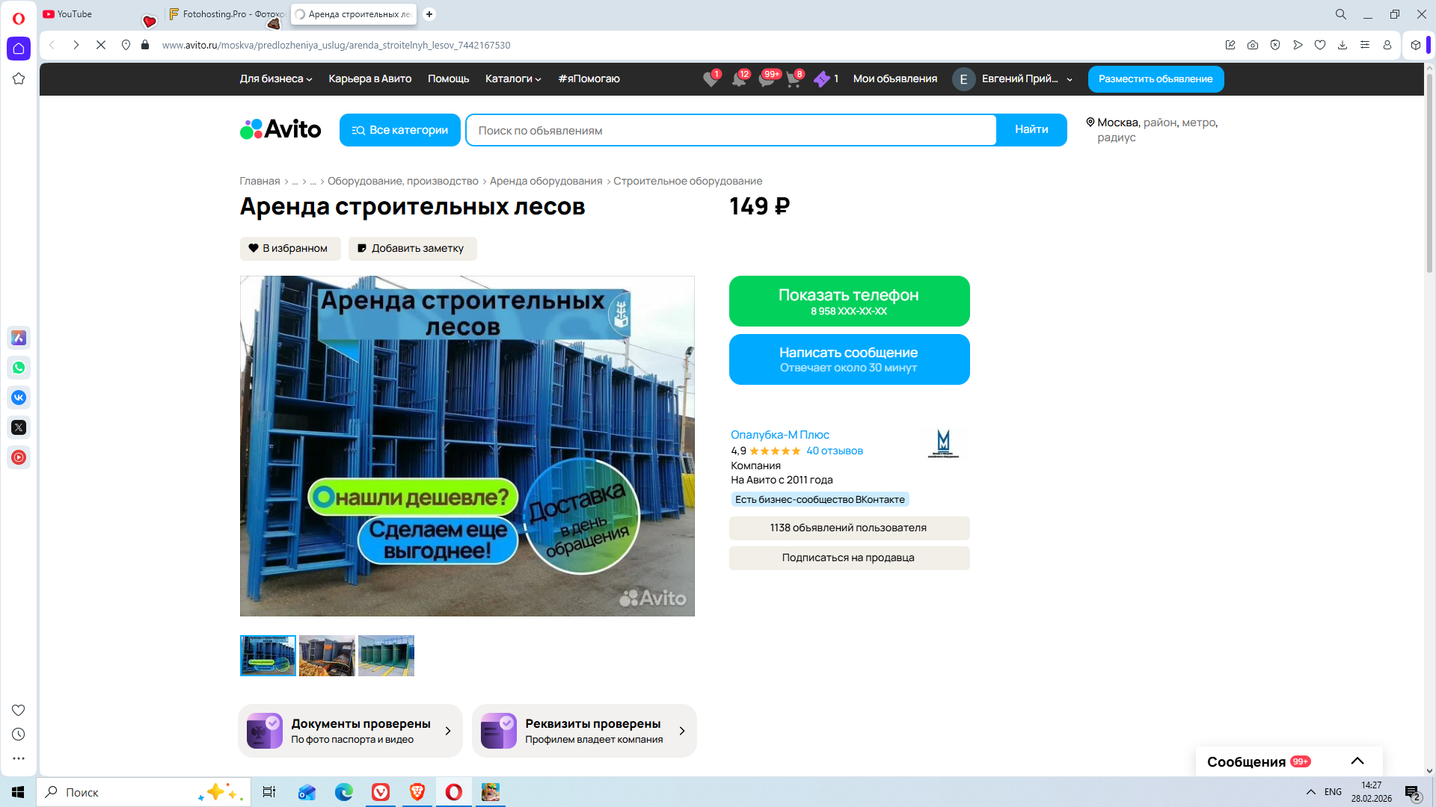Open the 'Помощь' menu item

coord(448,79)
